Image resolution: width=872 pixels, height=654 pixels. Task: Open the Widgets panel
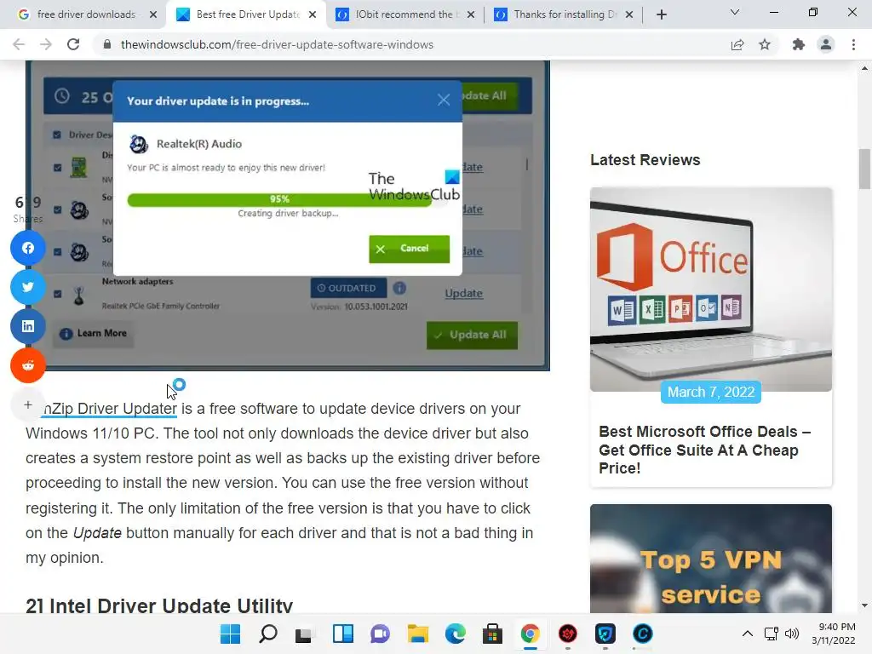[x=342, y=634]
